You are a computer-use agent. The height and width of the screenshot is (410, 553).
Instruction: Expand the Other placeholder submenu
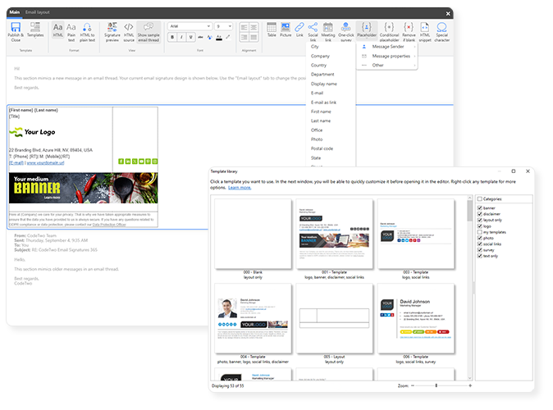point(387,66)
